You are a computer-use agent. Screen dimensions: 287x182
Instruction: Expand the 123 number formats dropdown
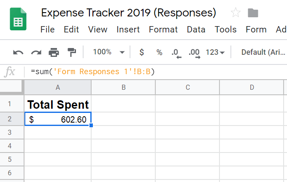click(x=215, y=53)
